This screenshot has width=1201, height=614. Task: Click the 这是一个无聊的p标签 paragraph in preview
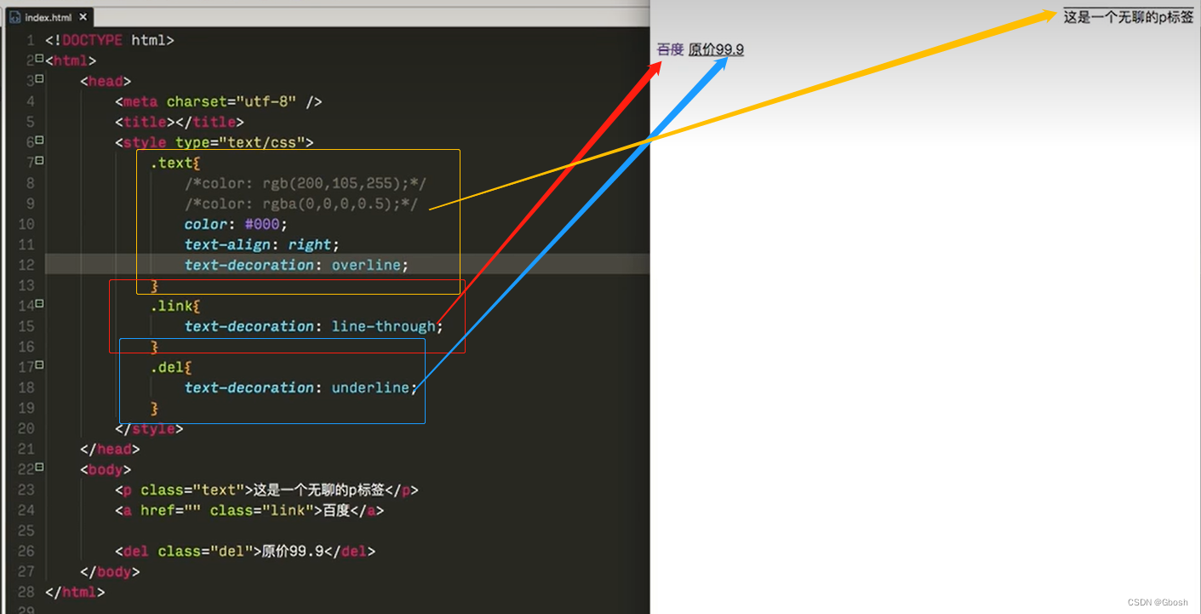pyautogui.click(x=1128, y=17)
